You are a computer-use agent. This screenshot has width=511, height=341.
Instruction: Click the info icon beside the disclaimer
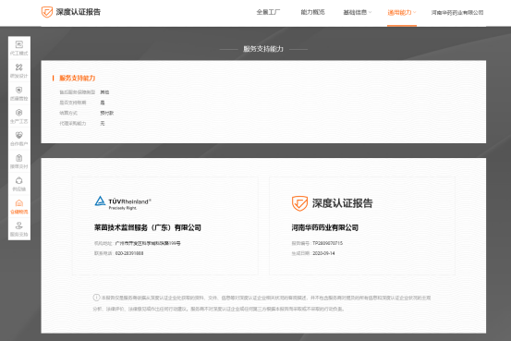coord(96,298)
